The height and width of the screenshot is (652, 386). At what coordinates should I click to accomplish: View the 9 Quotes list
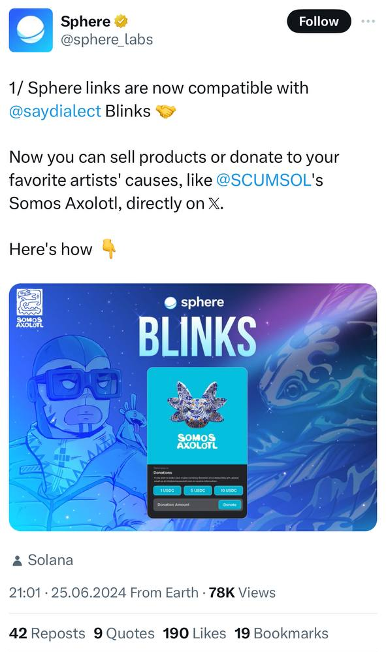coord(124,633)
